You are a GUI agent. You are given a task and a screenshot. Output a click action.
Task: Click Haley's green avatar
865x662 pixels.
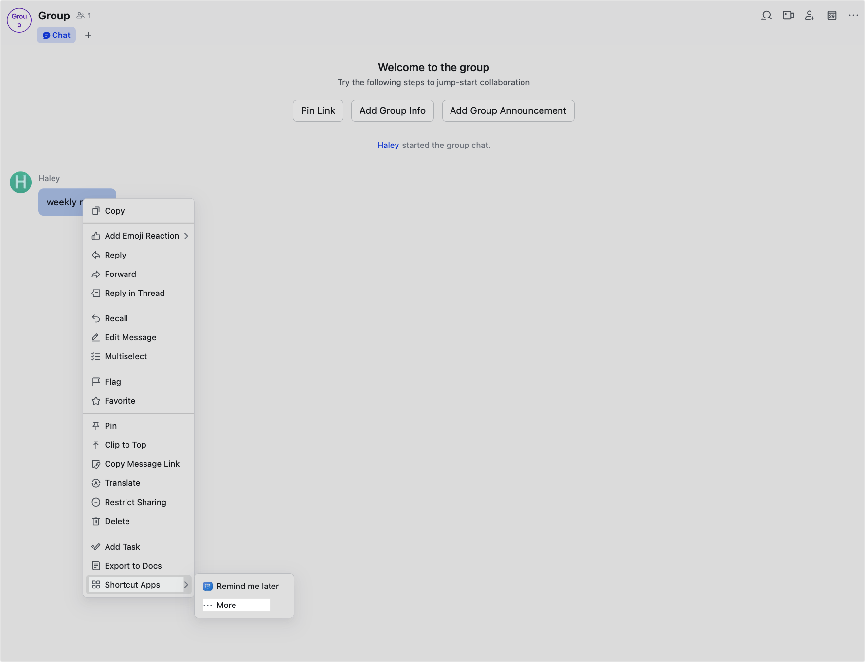tap(20, 182)
